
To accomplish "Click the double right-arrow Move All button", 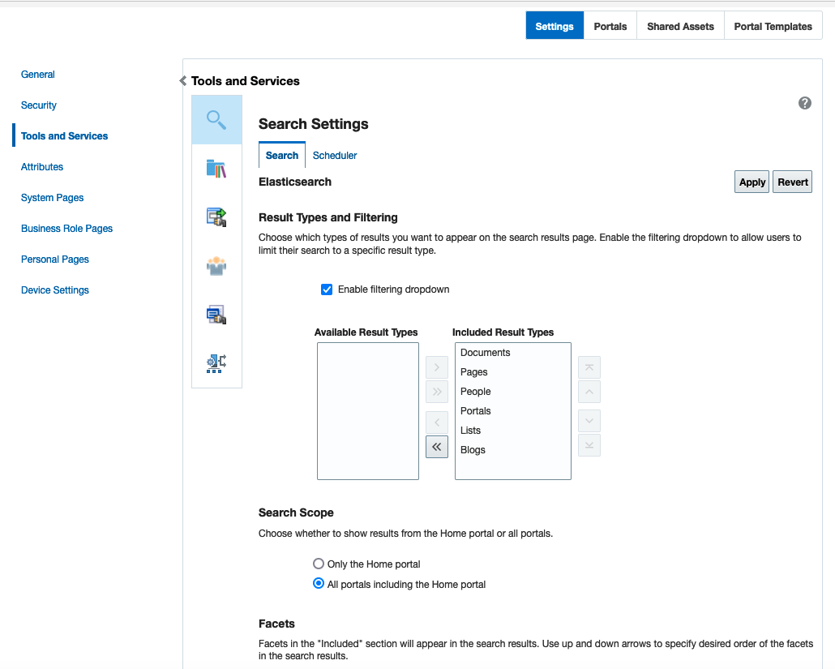I will (x=437, y=392).
